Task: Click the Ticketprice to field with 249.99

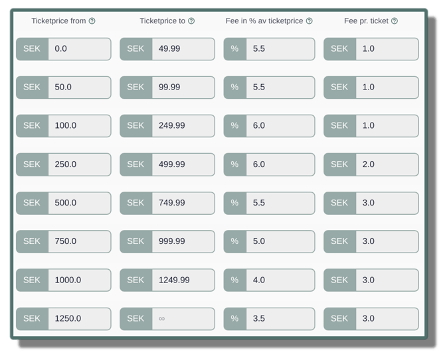Action: click(182, 126)
